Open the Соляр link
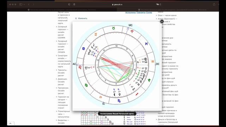Screen dimensions: 226x127 coord(149,13)
